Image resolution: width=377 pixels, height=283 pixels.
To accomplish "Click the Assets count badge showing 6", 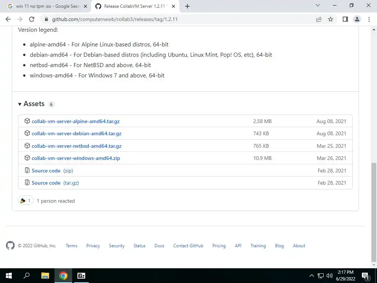I will click(x=51, y=104).
